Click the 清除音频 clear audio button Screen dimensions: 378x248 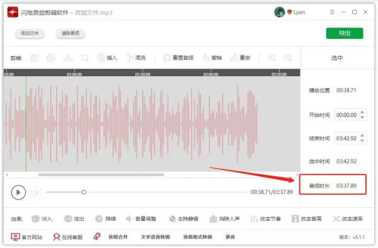(70, 33)
